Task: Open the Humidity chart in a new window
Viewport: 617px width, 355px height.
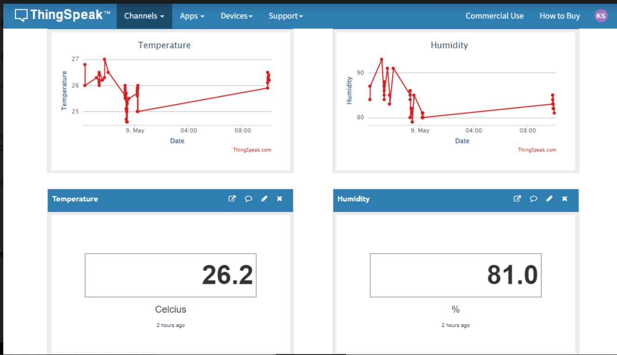Action: click(517, 198)
